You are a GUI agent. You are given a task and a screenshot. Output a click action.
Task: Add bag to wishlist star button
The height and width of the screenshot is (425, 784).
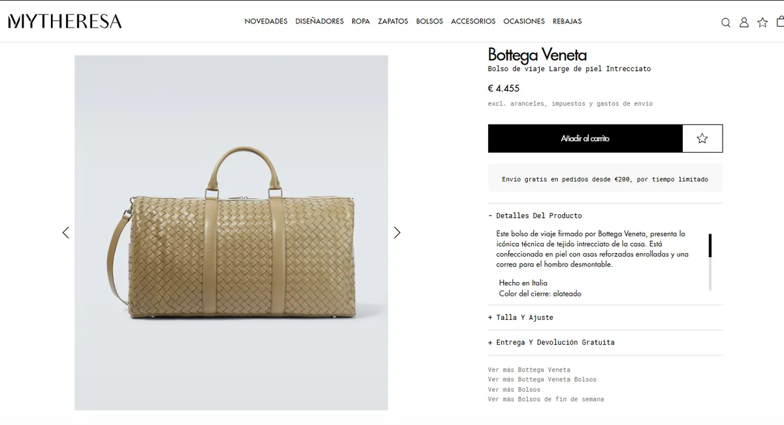702,138
